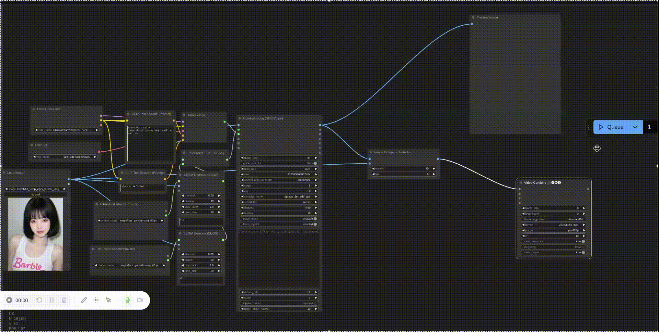Toggle the camera icon in recorder bar
This screenshot has width=659, height=332.
click(140, 300)
